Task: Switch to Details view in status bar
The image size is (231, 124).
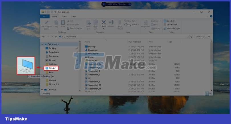Action: click(207, 93)
